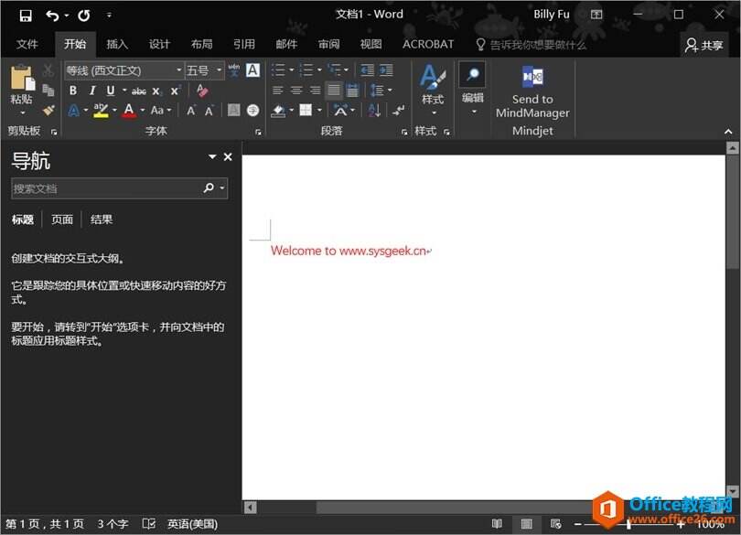The width and height of the screenshot is (741, 535).
Task: Click the multilevel list icon
Action: [334, 70]
